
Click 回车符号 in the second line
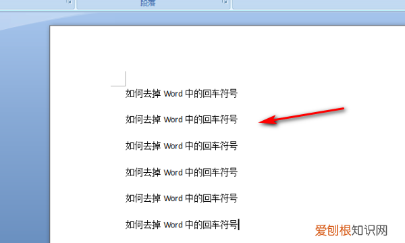tap(220, 119)
